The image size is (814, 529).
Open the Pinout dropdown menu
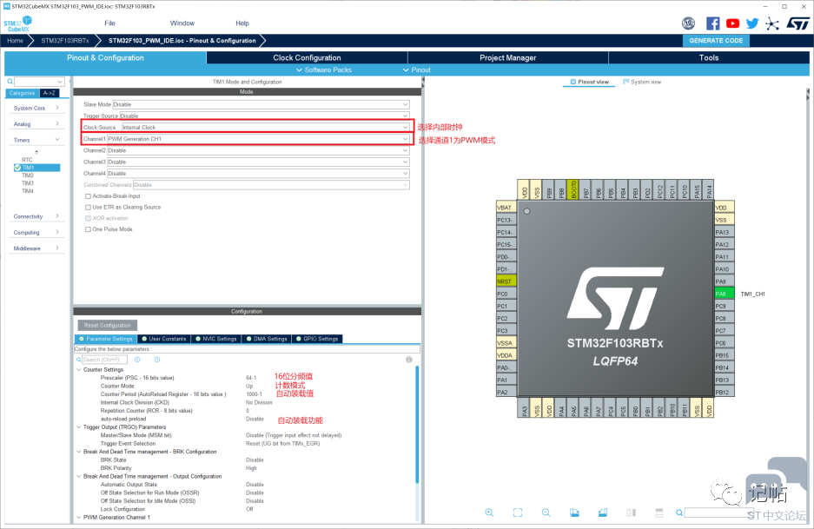pyautogui.click(x=417, y=70)
